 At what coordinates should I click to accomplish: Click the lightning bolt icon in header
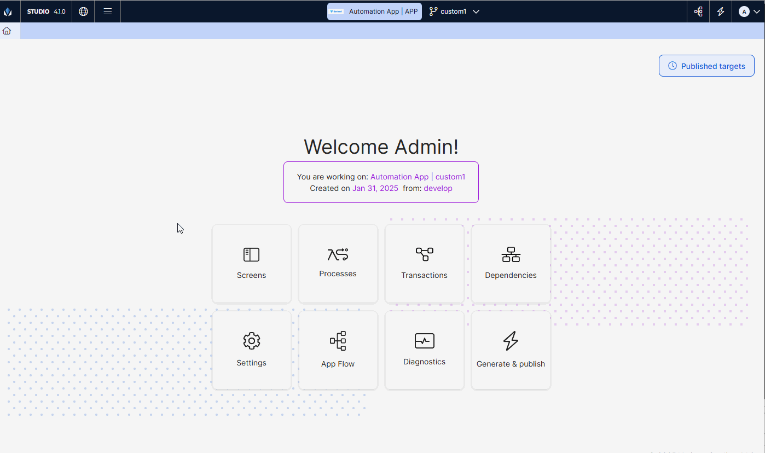coord(721,11)
